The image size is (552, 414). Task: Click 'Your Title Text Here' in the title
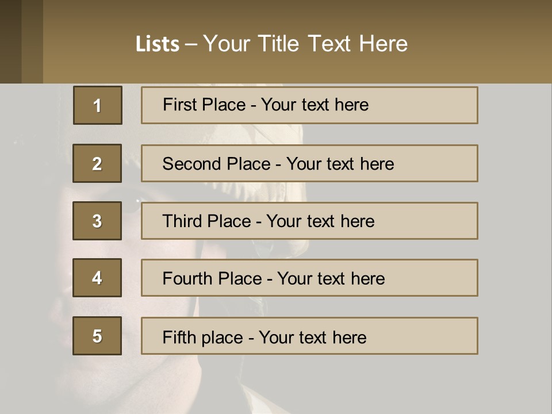(305, 44)
